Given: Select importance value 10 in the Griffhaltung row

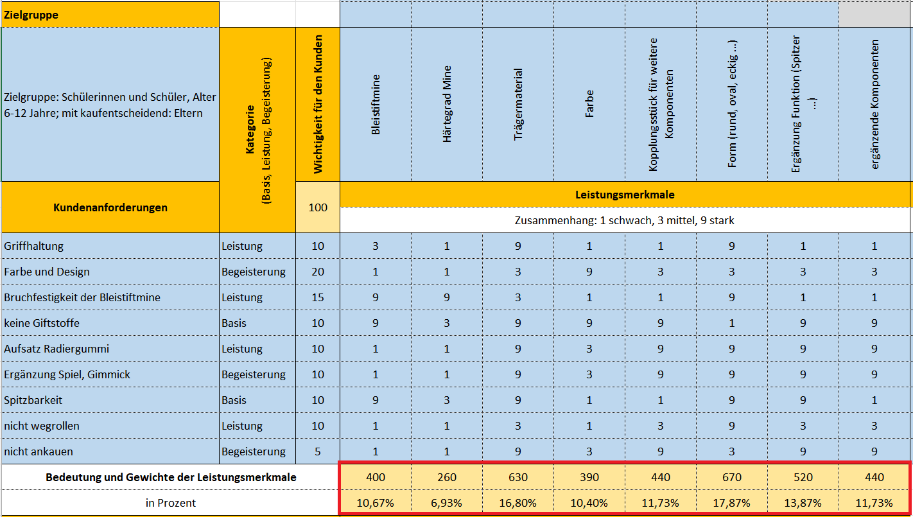Looking at the screenshot, I should coord(318,246).
